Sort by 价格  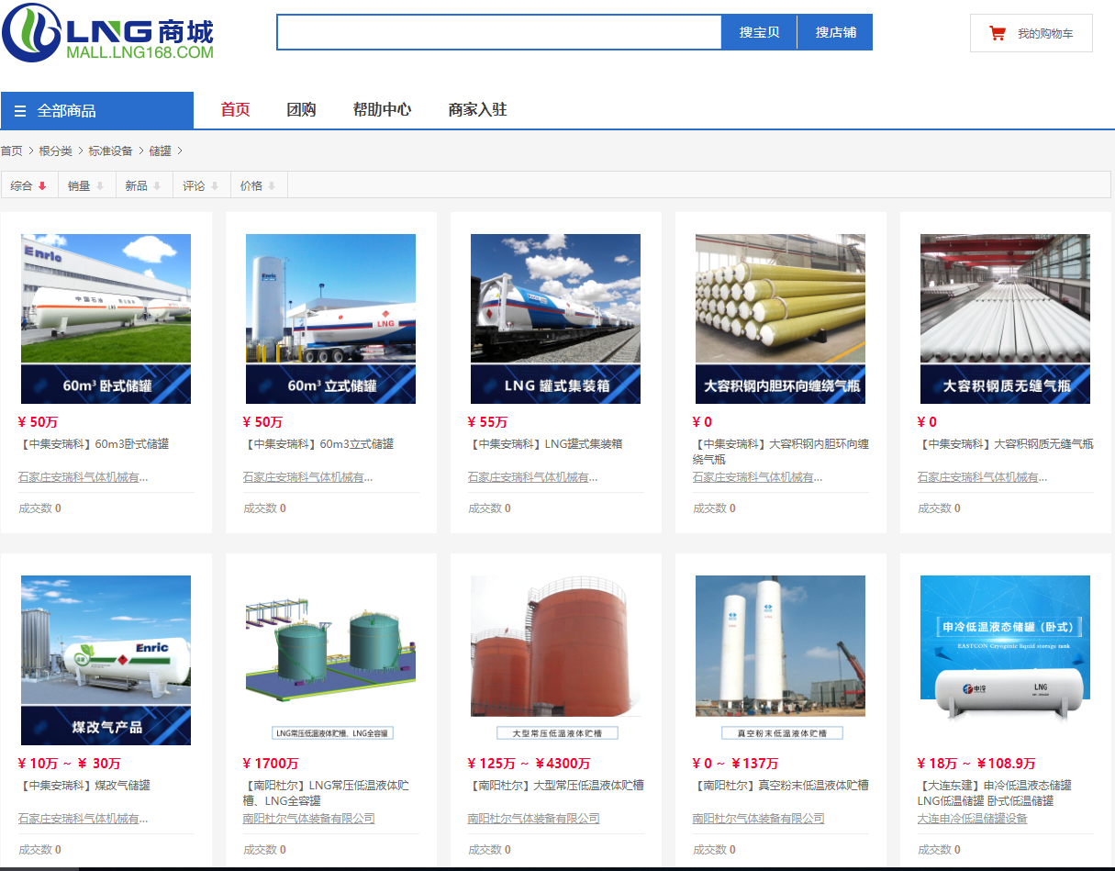(259, 185)
